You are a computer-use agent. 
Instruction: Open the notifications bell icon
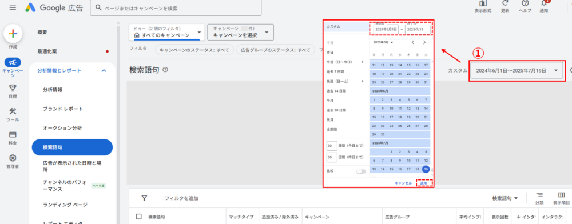pos(544,3)
